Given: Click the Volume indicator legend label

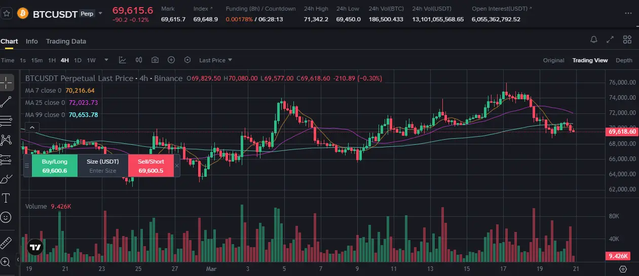Looking at the screenshot, I should (36, 207).
